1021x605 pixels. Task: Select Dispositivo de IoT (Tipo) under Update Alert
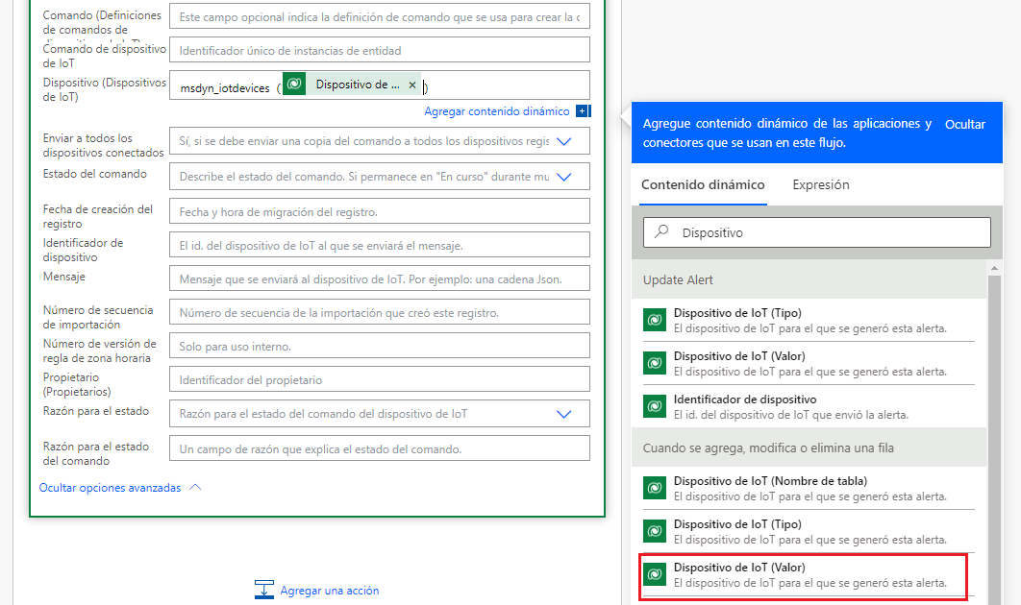pos(809,320)
